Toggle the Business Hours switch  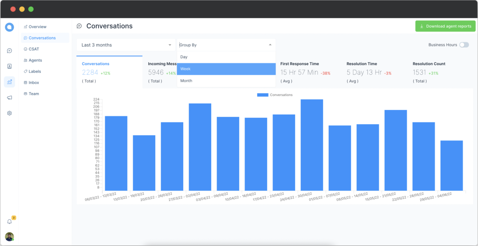pos(464,45)
